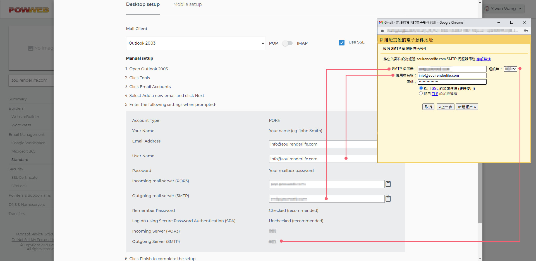The height and width of the screenshot is (261, 536).
Task: Open WordPress in the sidebar
Action: point(21,125)
